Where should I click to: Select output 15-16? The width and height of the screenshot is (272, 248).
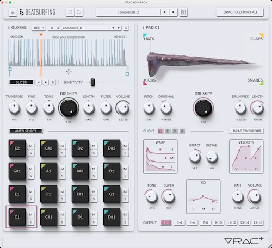click(258, 222)
